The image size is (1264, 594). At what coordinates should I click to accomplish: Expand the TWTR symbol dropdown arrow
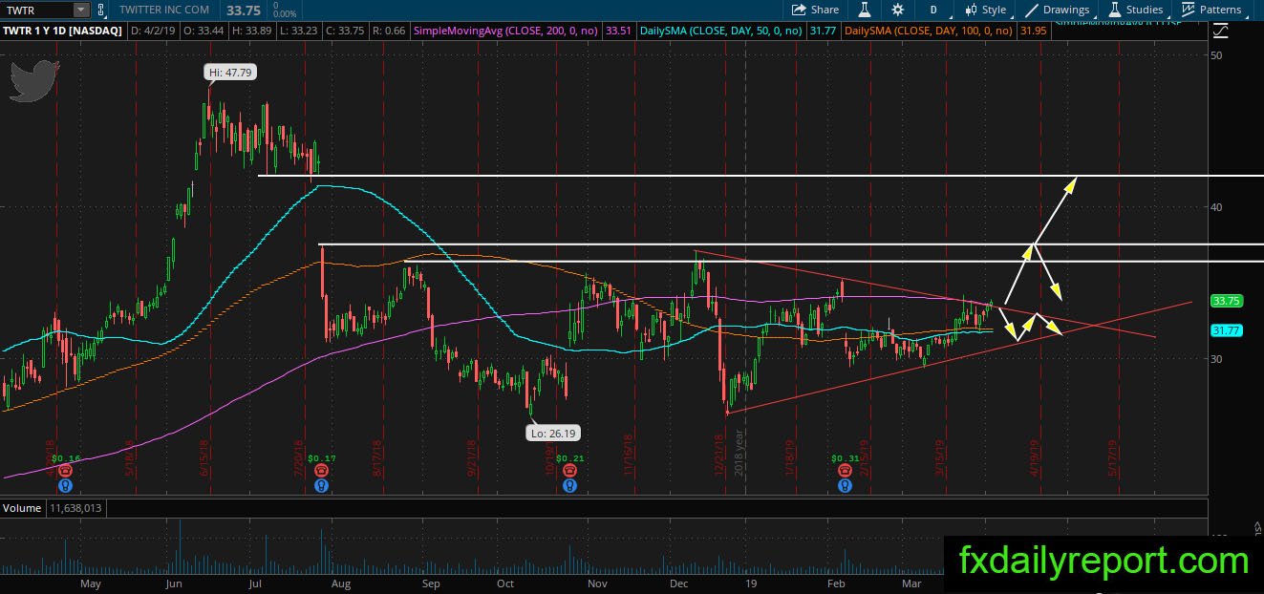[x=80, y=10]
